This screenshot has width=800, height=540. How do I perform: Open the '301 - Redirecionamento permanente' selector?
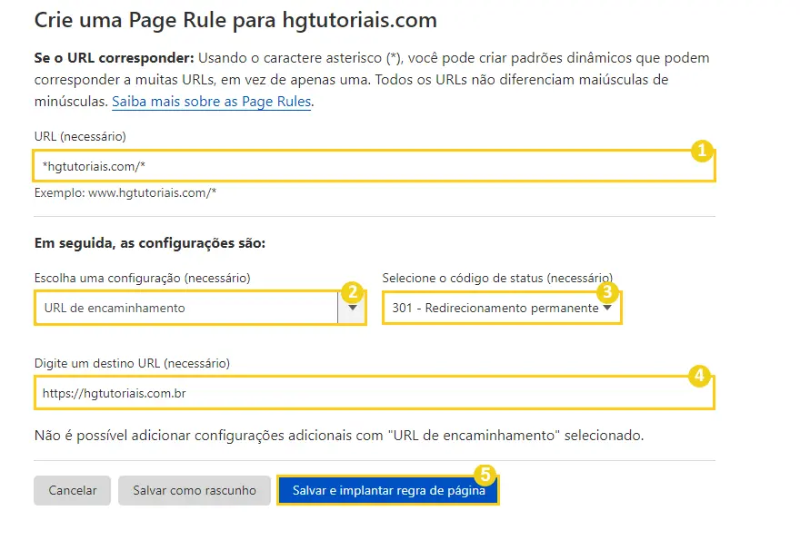(x=495, y=309)
